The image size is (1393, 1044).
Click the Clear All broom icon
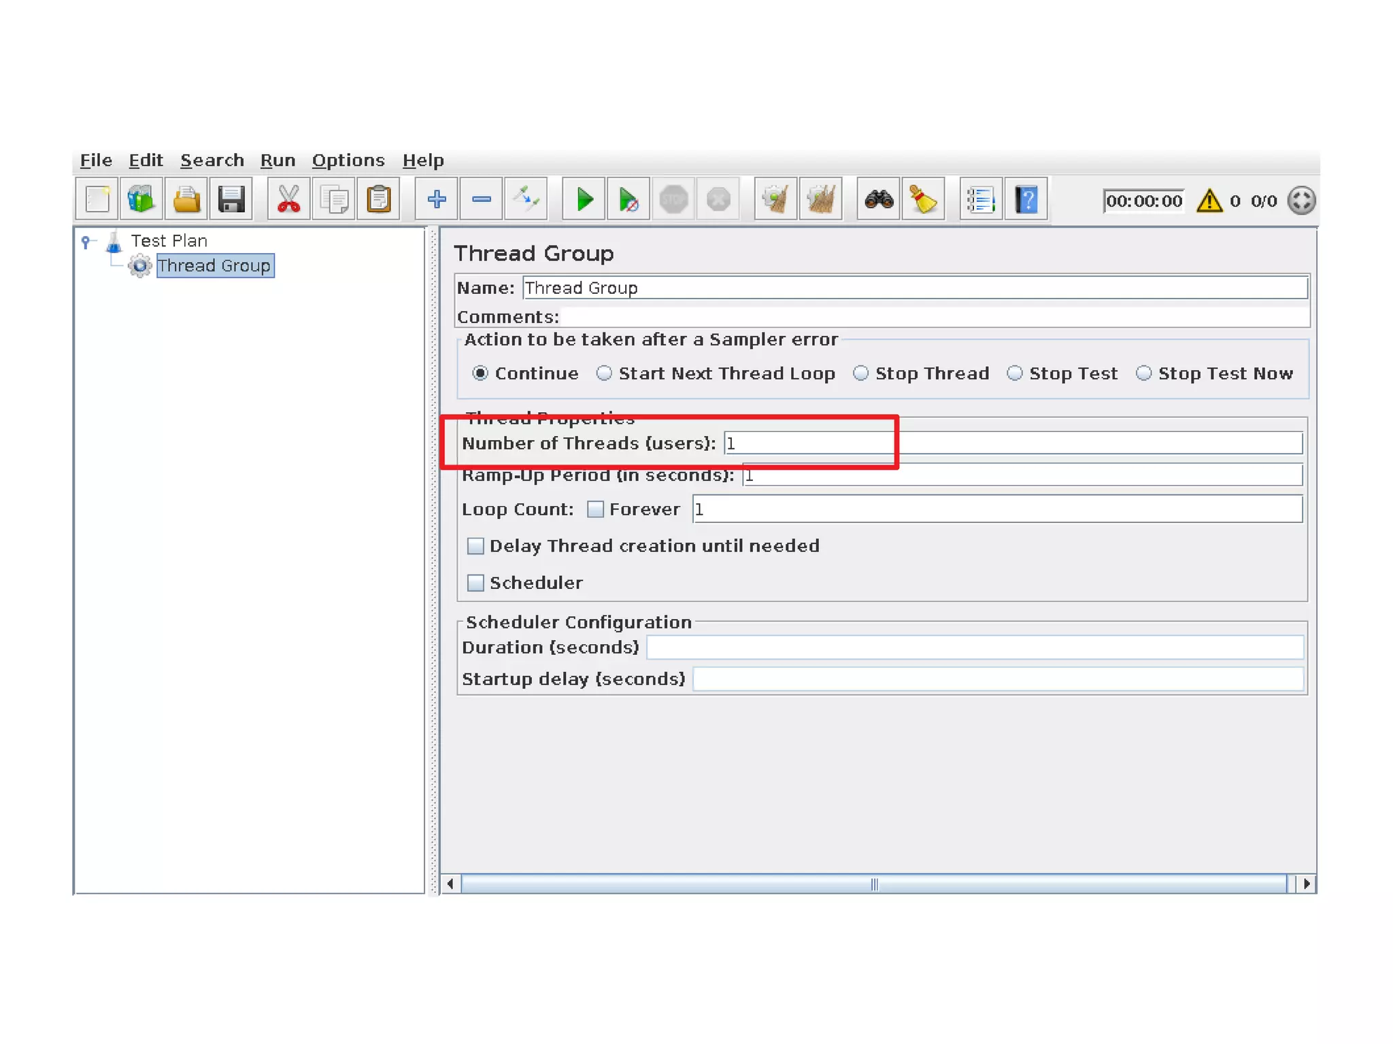click(821, 200)
